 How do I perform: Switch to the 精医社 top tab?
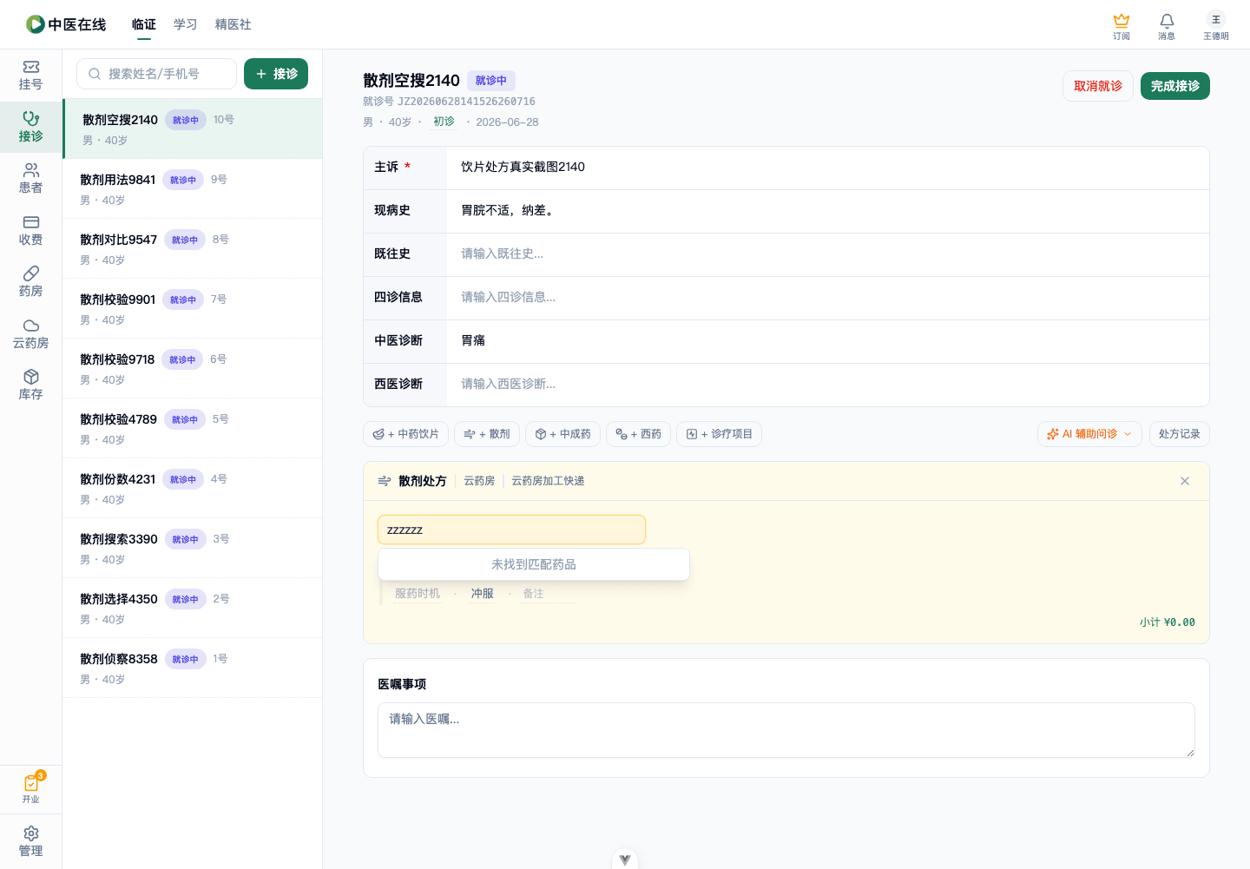[234, 24]
